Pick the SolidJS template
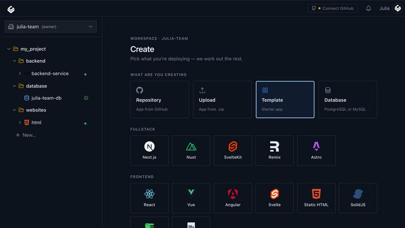The height and width of the screenshot is (228, 405). tap(358, 198)
